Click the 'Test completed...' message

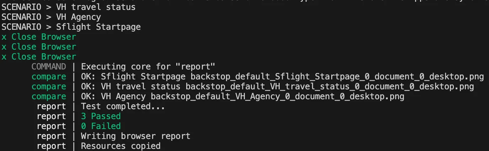click(123, 106)
